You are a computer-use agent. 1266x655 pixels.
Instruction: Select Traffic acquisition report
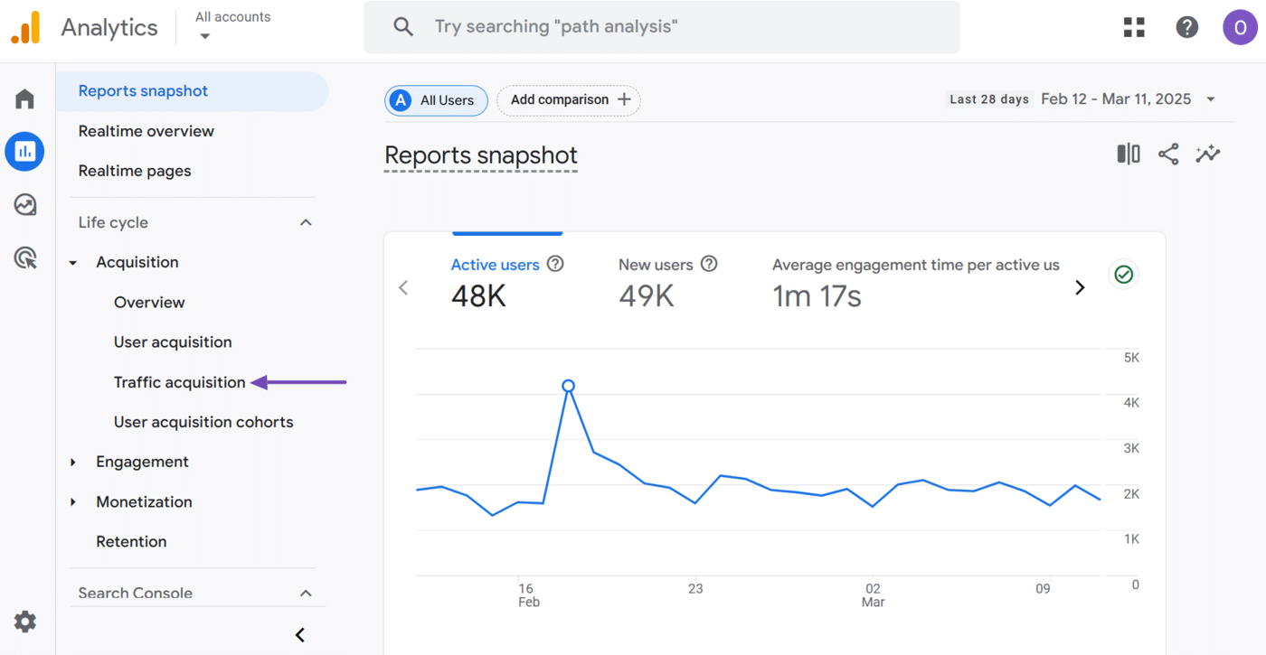click(x=179, y=382)
